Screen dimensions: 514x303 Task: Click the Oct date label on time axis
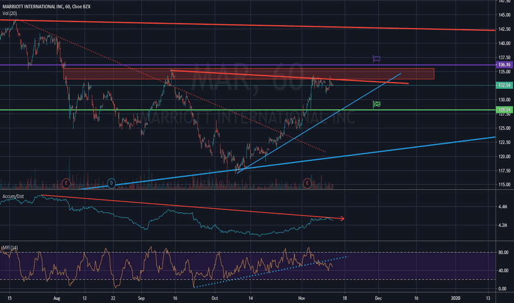[215, 298]
